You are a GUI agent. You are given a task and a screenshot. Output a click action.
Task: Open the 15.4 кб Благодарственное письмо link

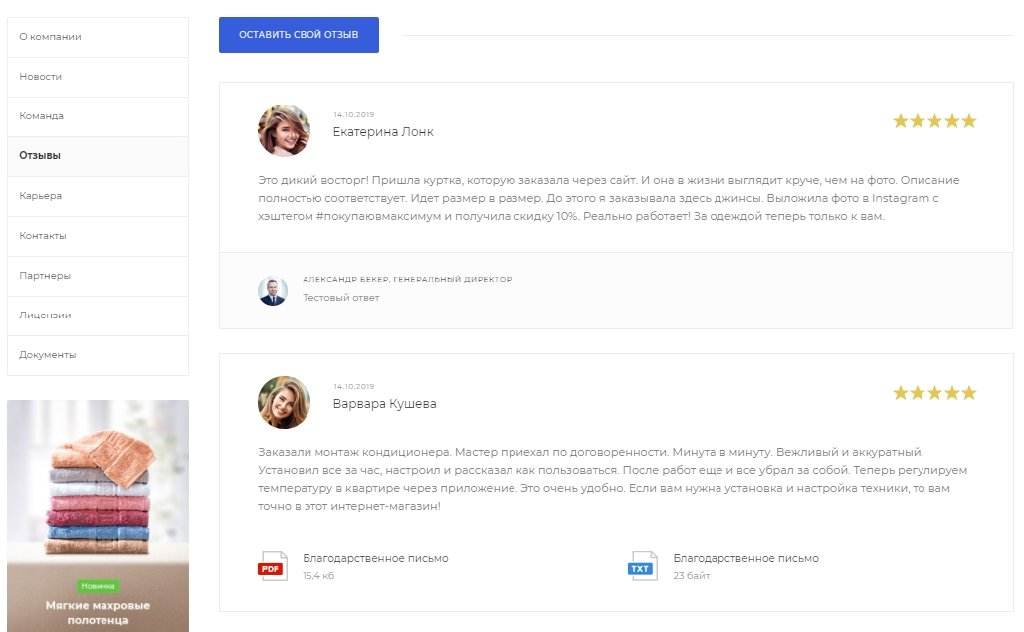pos(375,558)
